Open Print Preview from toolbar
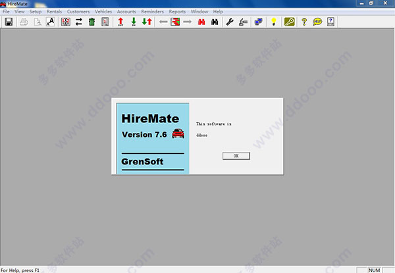The image size is (395, 273). click(x=38, y=22)
